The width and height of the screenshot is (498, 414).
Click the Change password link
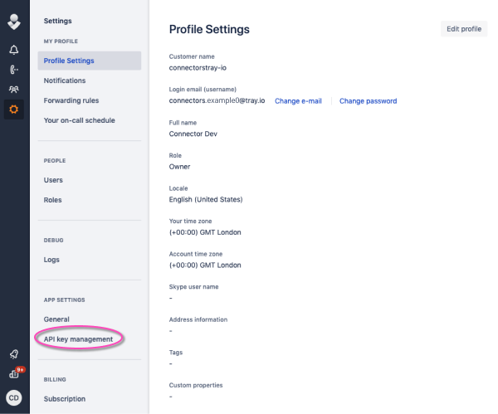click(x=368, y=101)
